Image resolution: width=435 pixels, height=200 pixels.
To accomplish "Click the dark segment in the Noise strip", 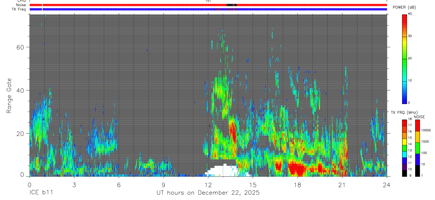I will click(x=232, y=5).
